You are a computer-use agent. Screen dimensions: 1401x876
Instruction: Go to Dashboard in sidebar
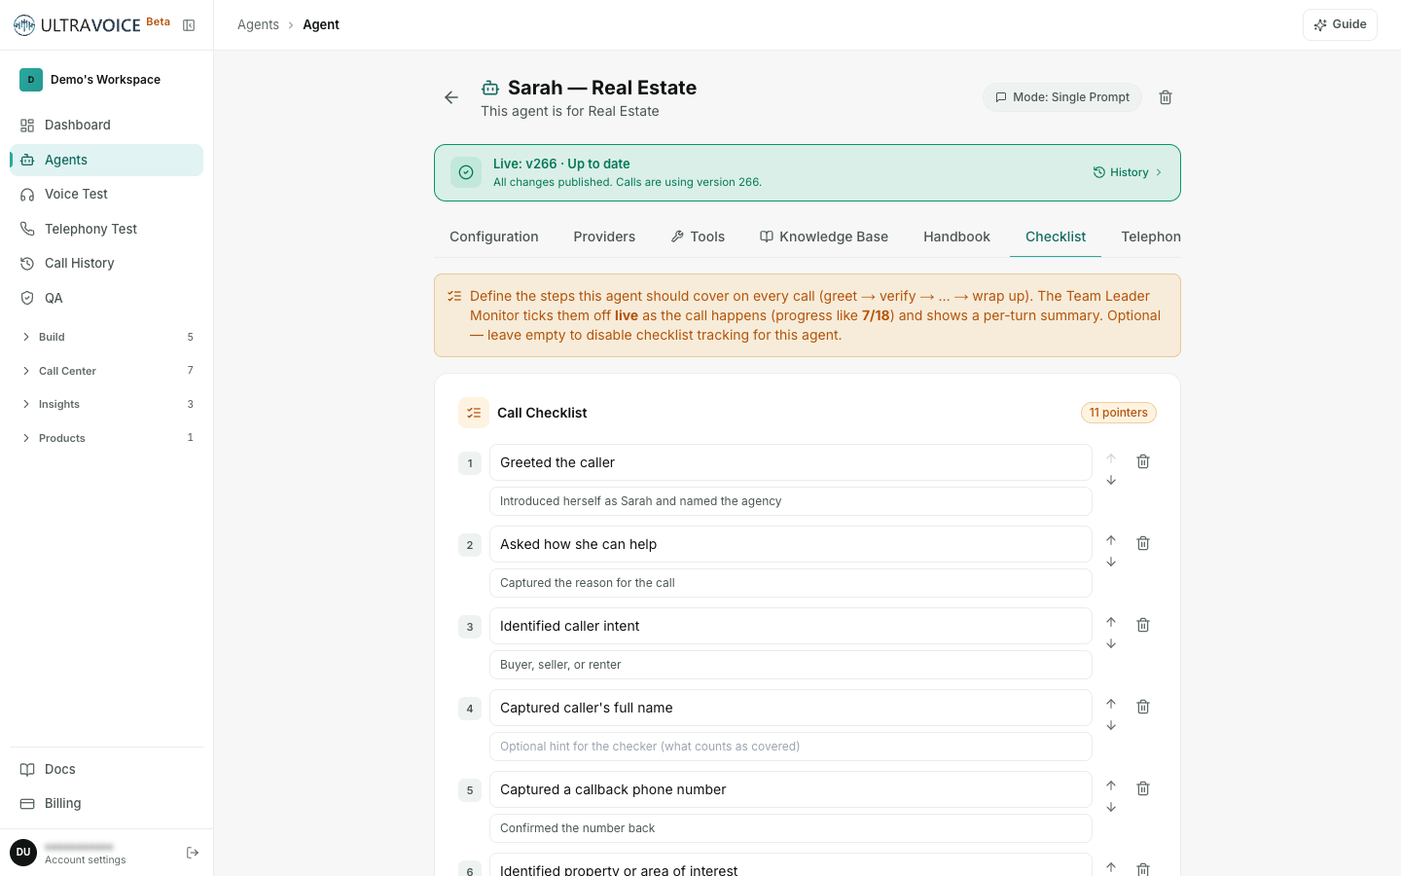106,125
